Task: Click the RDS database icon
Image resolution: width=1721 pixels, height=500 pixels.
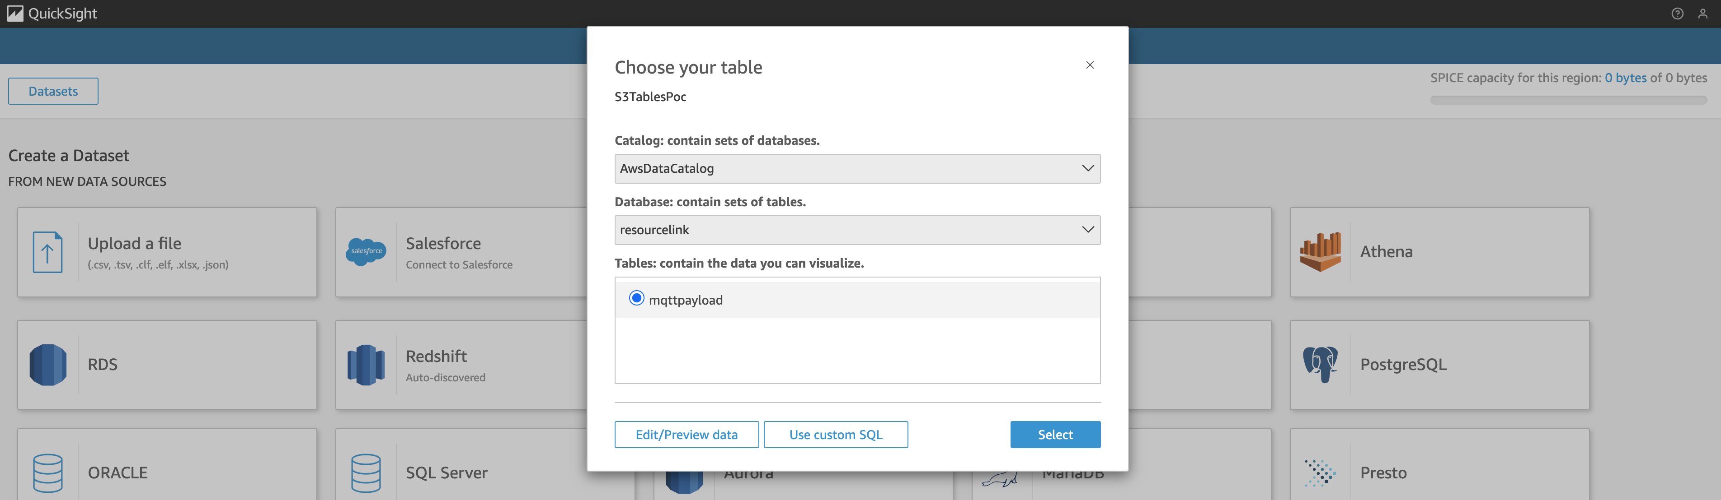Action: [x=47, y=365]
